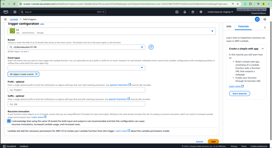Click the Add button

coord(213,142)
